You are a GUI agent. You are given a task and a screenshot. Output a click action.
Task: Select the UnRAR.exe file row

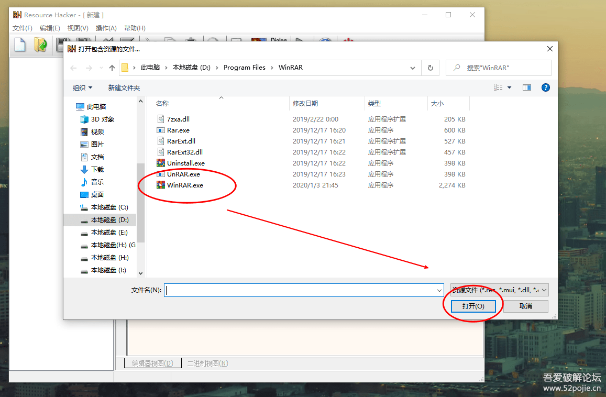point(311,174)
